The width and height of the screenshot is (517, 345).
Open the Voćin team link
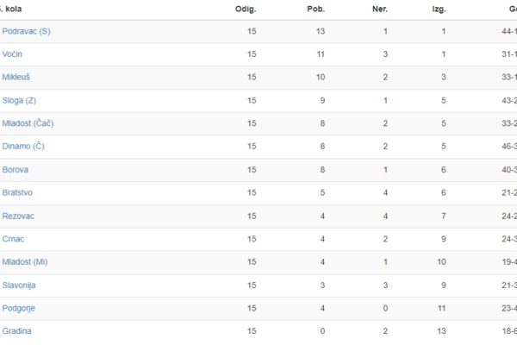[12, 54]
